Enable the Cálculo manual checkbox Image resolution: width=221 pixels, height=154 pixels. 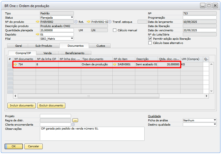tap(115, 30)
